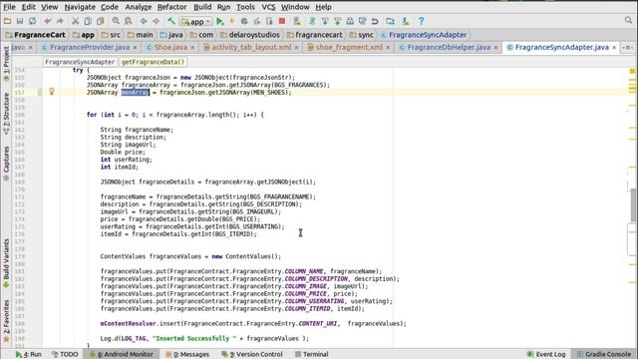
Task: Click the Forward navigation arrow
Action: [x=156, y=21]
